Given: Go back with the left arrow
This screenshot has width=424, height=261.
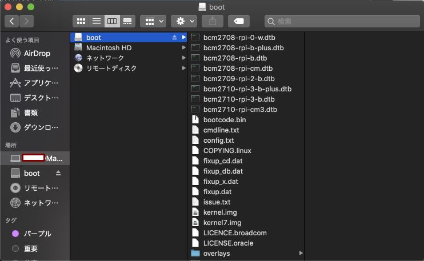Looking at the screenshot, I should 11,21.
